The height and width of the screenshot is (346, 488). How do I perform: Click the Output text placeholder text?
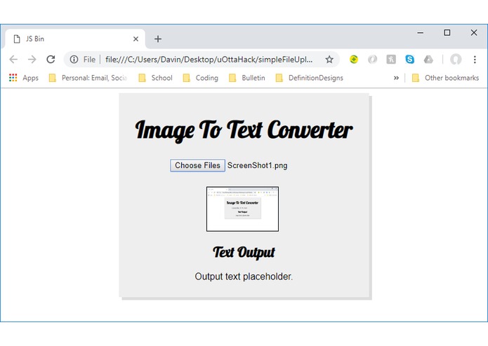coord(244,276)
